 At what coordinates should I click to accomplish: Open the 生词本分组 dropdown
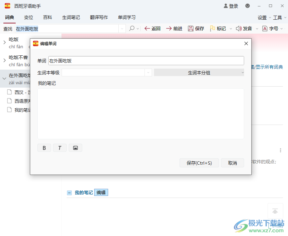point(199,73)
